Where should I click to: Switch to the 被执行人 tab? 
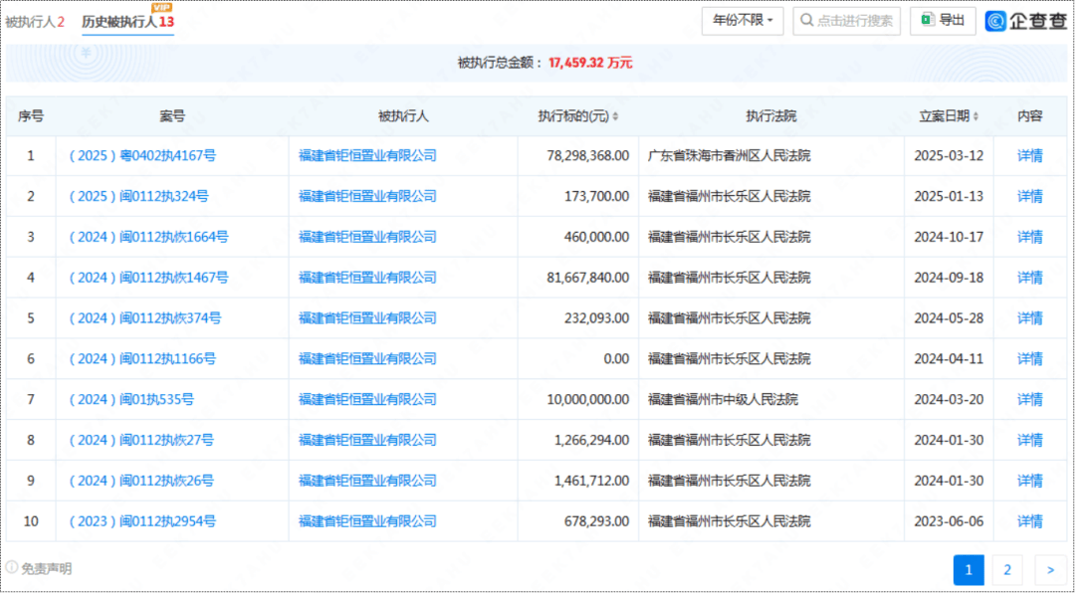tap(34, 21)
